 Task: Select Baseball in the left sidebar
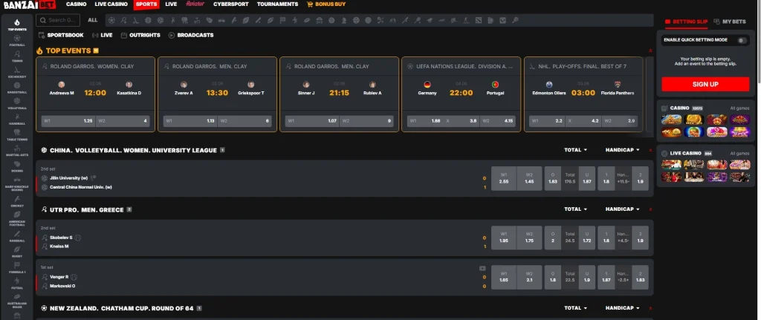17,237
